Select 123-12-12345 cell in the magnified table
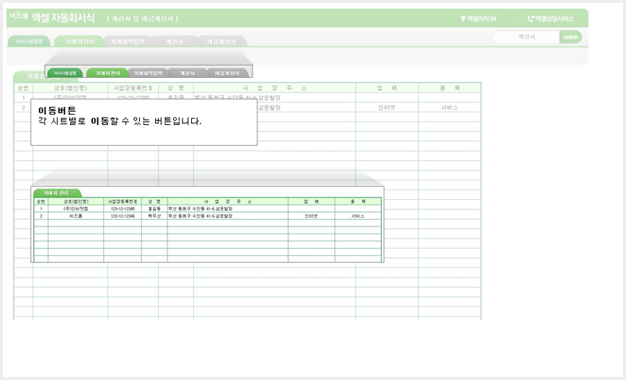626x380 pixels. pos(123,209)
